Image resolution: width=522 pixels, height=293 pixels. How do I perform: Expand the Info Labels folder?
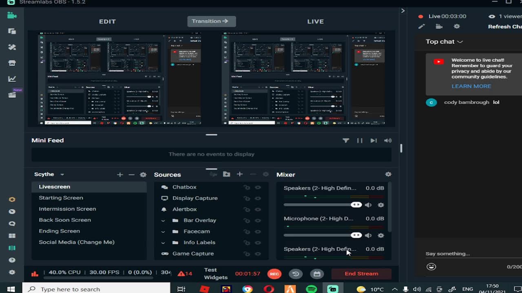point(163,243)
